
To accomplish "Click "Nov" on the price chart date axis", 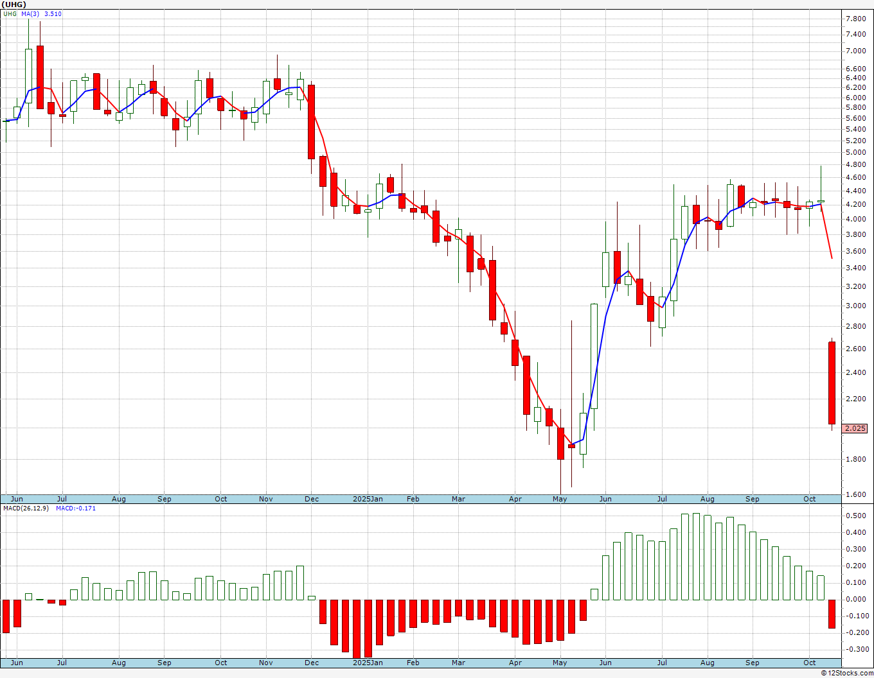I will 266,499.
